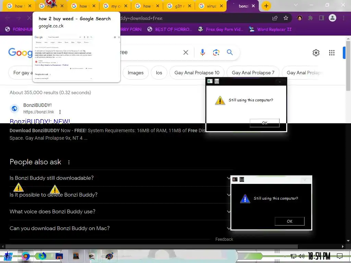Click OK in the blue-warning dialog
Screen dimensions: 351x263
click(x=289, y=221)
